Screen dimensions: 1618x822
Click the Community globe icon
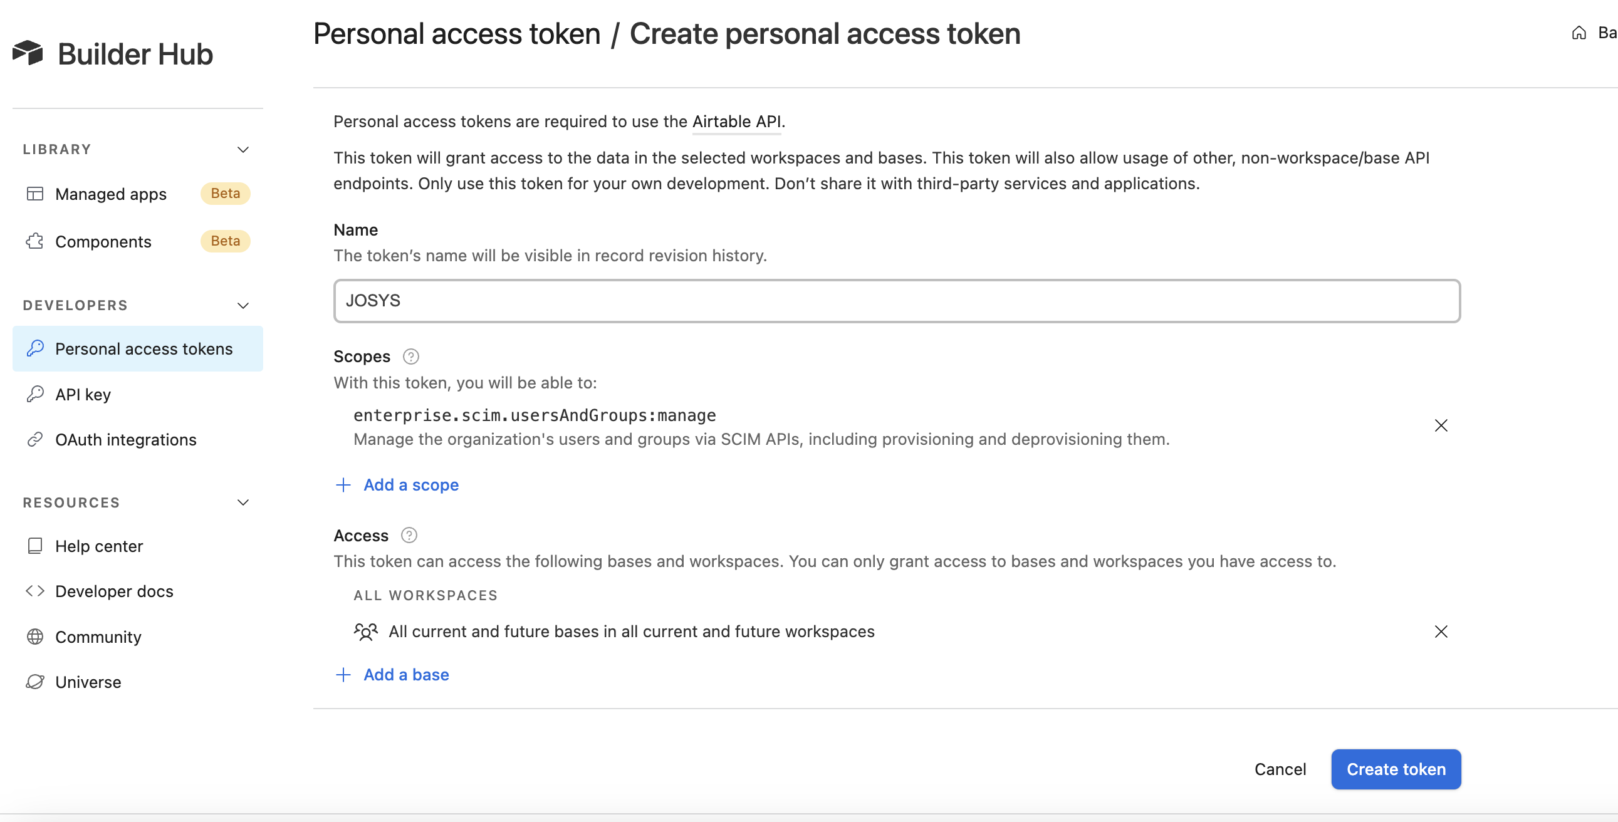tap(35, 637)
